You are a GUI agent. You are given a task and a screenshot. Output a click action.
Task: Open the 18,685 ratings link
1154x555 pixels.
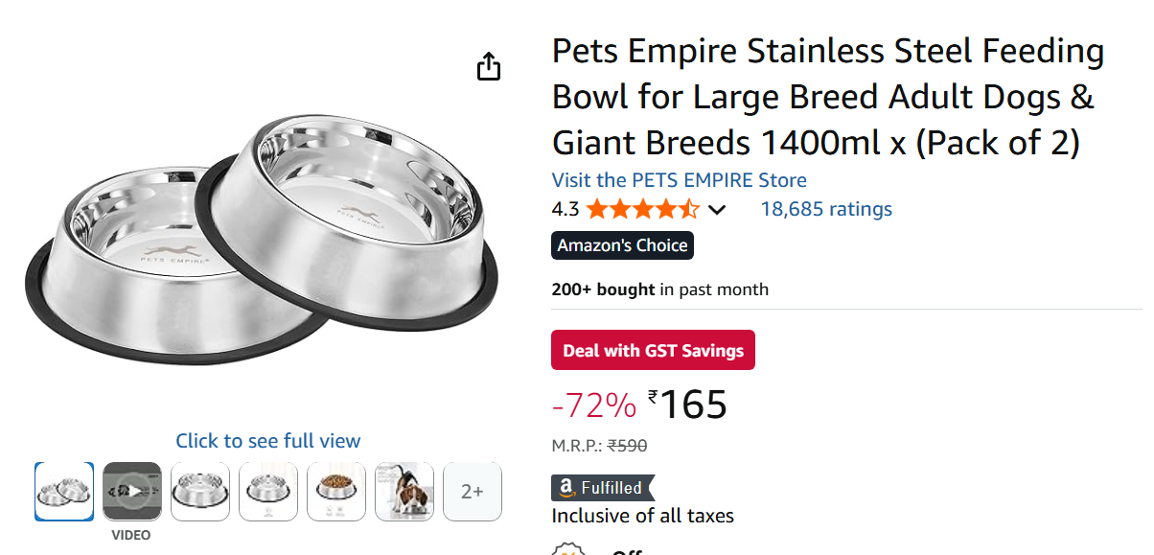(826, 209)
